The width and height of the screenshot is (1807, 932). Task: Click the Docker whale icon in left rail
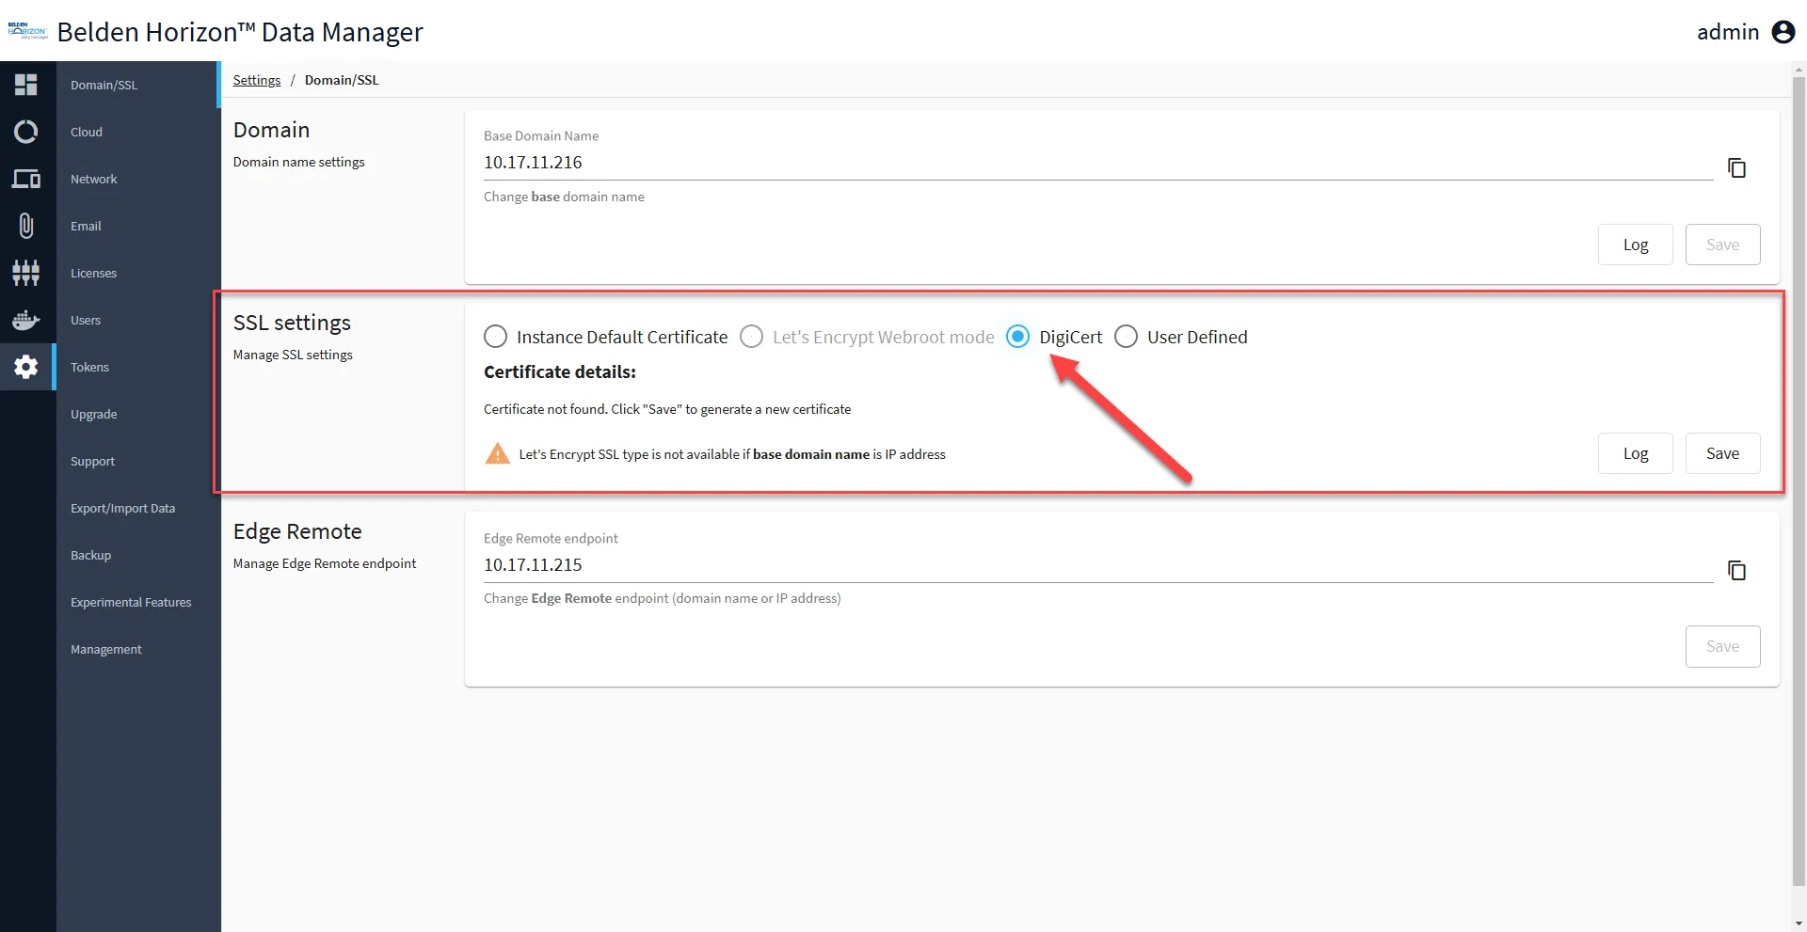[x=26, y=320]
